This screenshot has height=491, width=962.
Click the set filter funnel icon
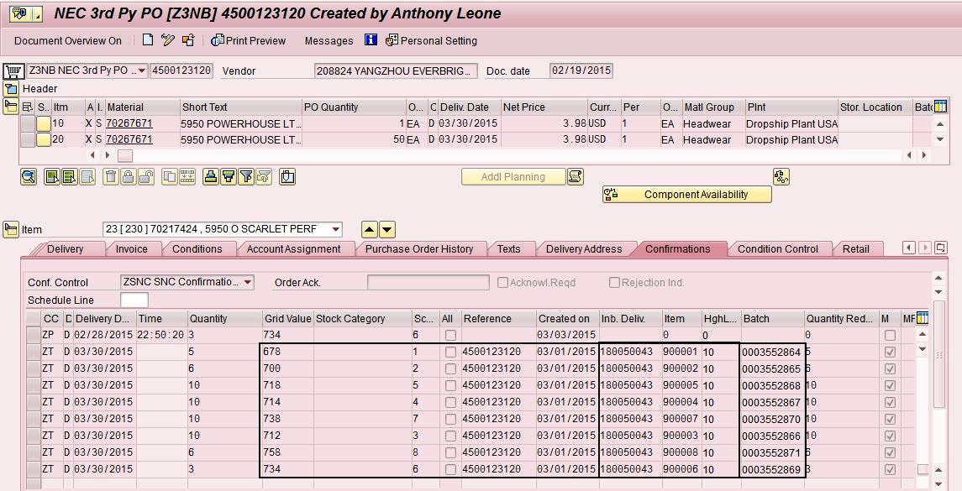coord(246,176)
